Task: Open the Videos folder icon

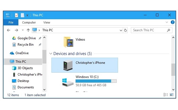Action: 68,42
